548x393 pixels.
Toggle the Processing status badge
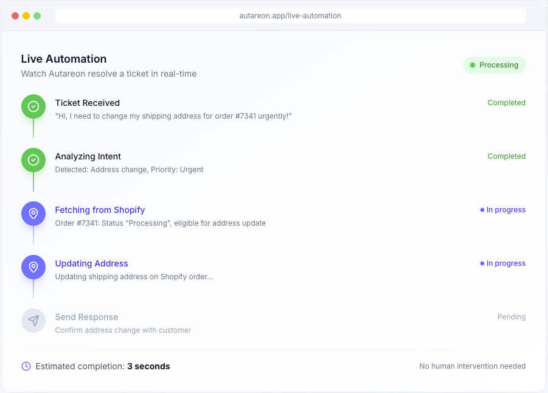(x=494, y=64)
